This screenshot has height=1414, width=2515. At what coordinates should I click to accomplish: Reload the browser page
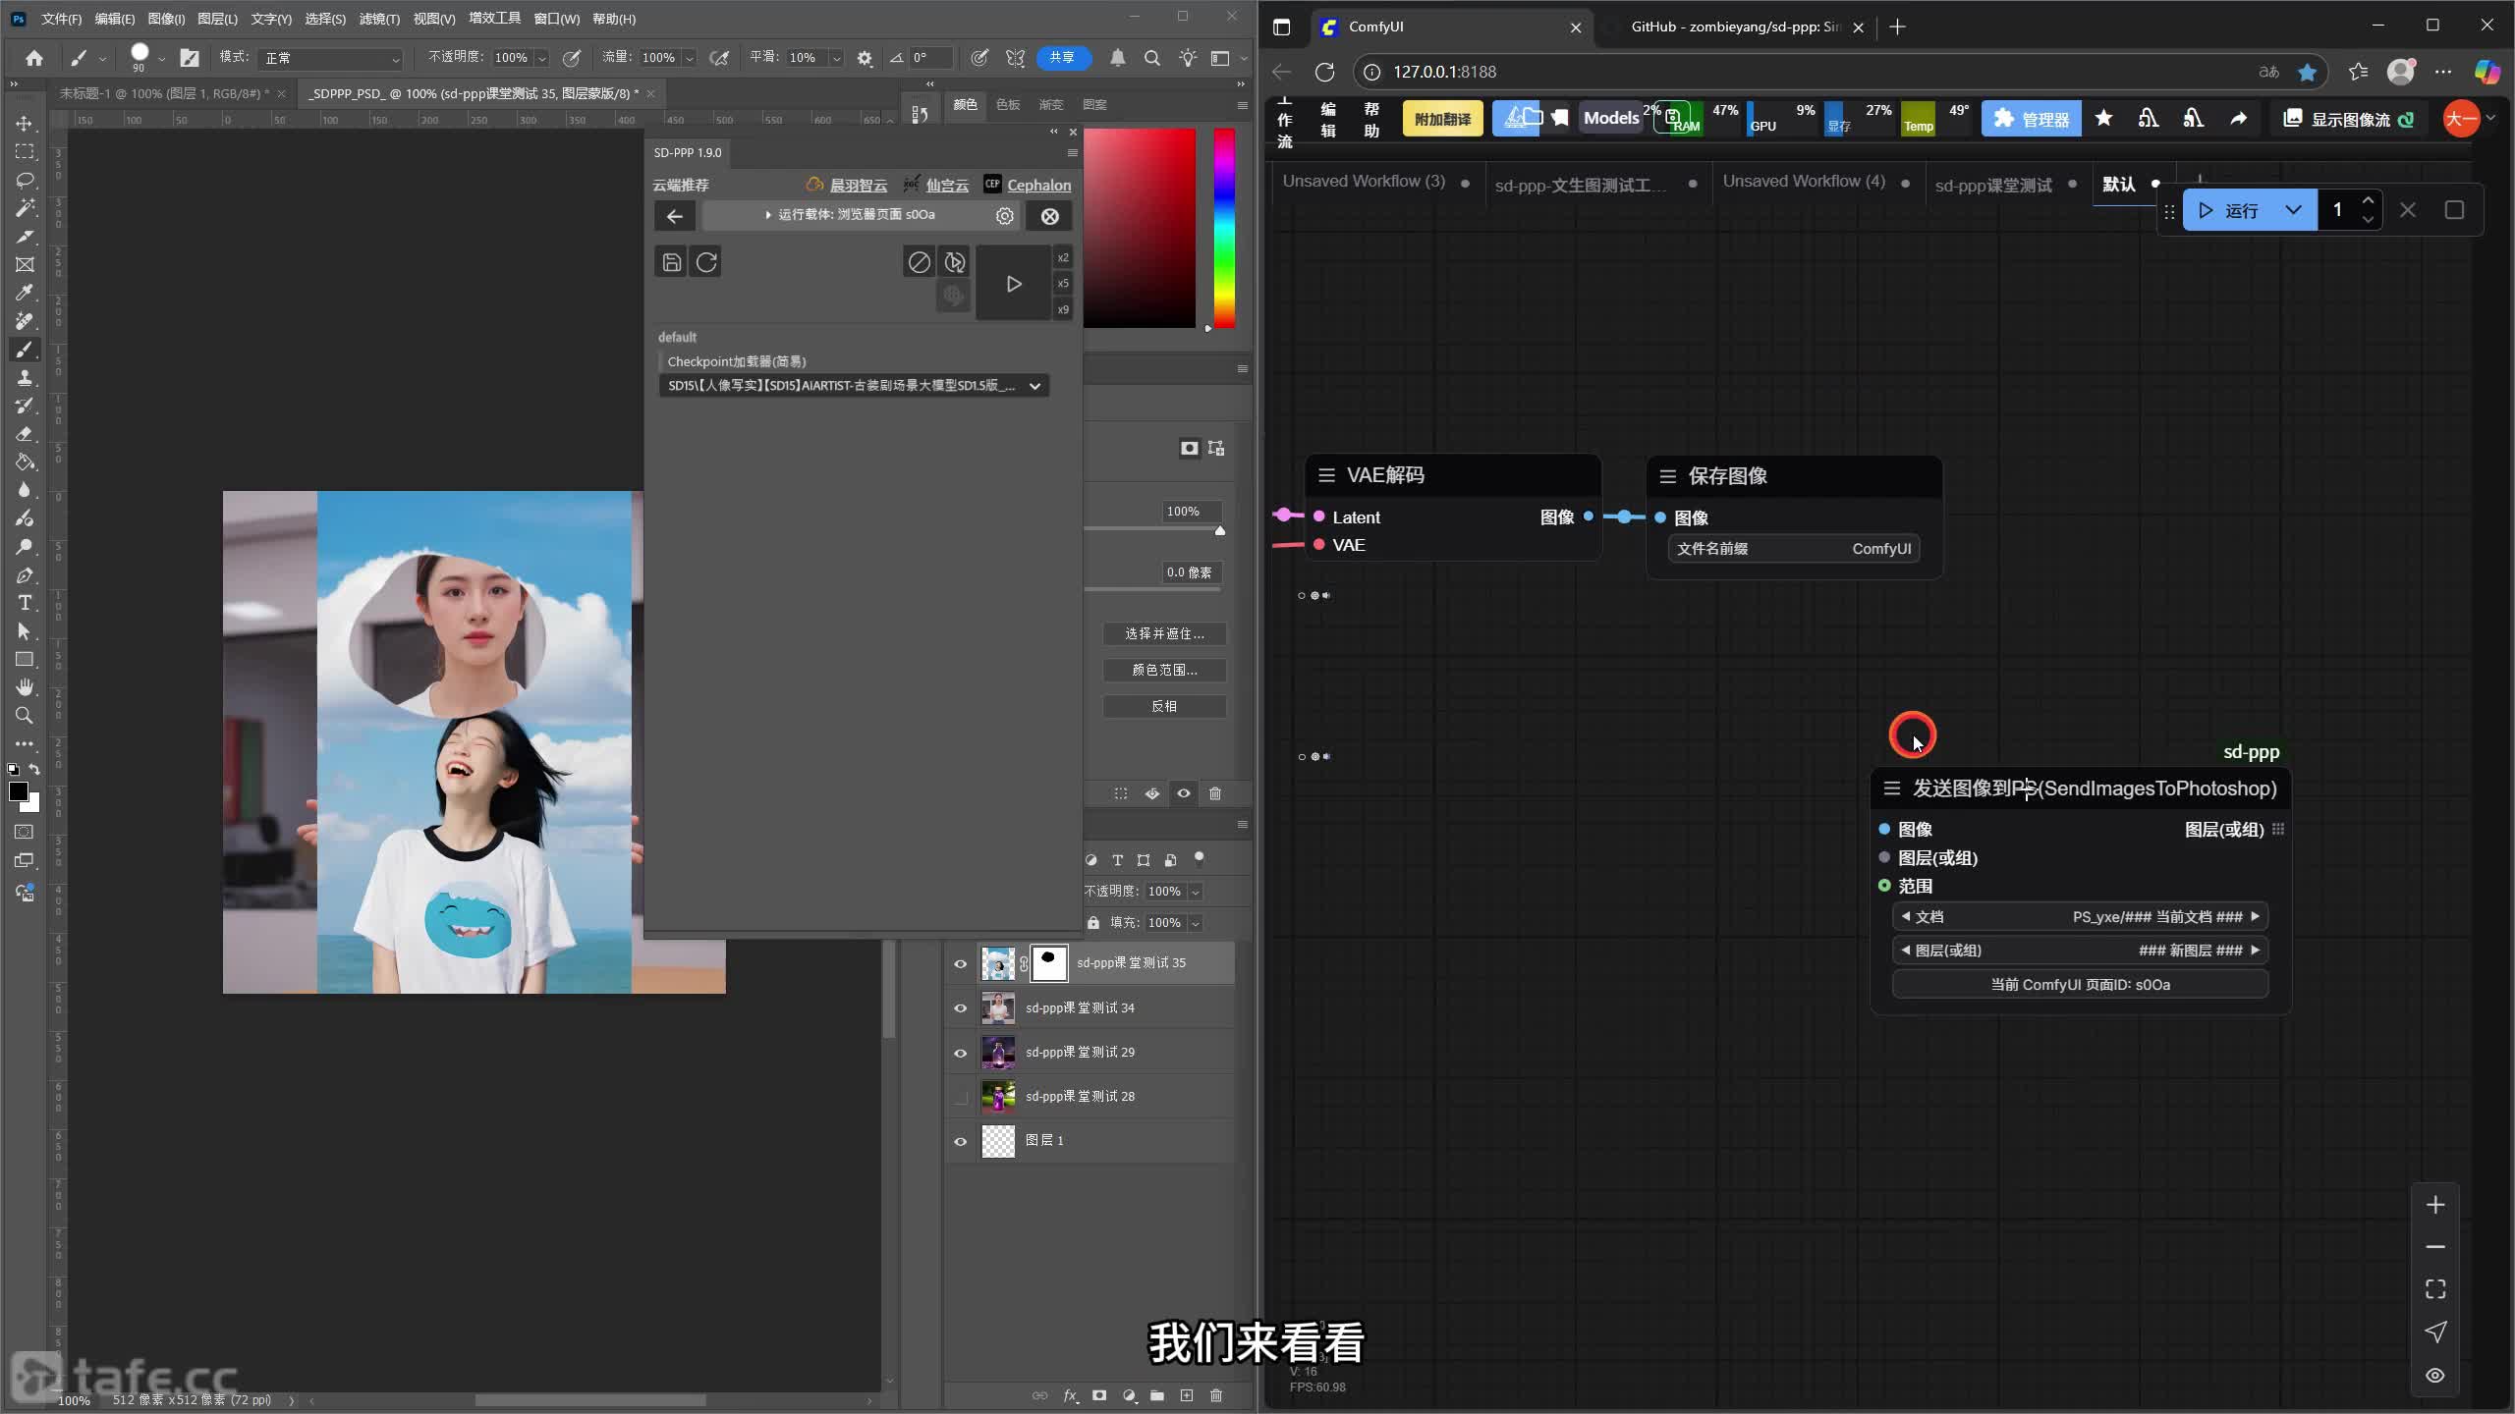[x=1324, y=72]
